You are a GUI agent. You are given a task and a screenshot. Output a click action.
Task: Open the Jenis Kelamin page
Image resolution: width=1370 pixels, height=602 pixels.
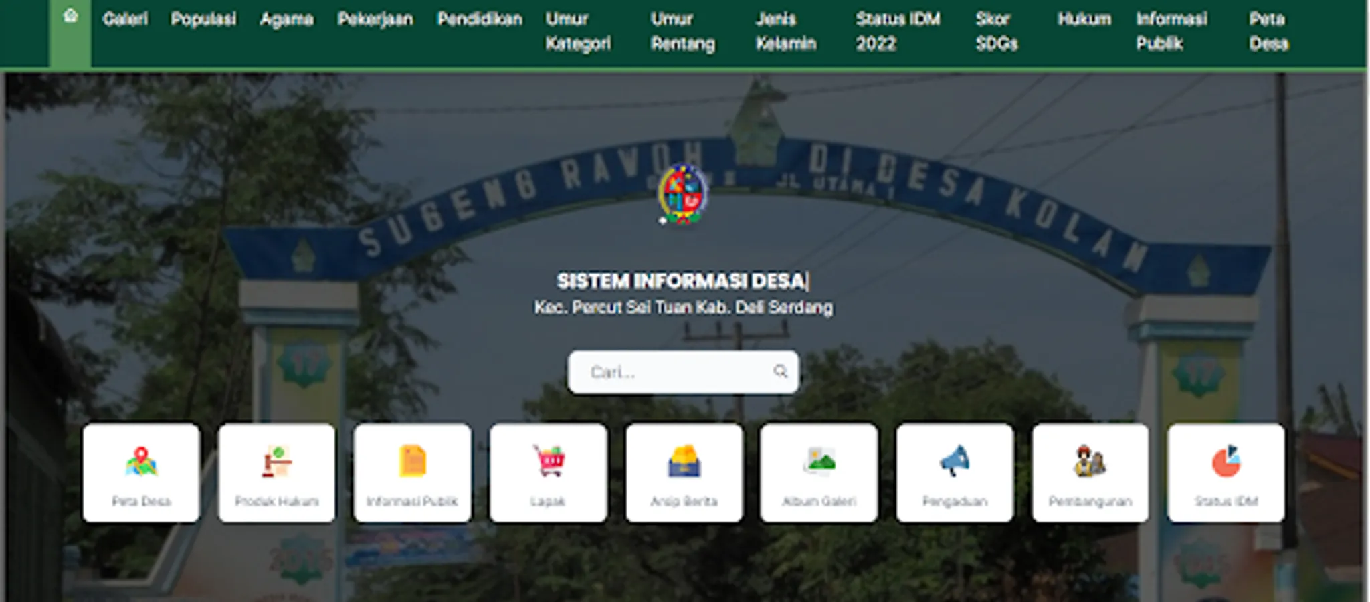(786, 31)
